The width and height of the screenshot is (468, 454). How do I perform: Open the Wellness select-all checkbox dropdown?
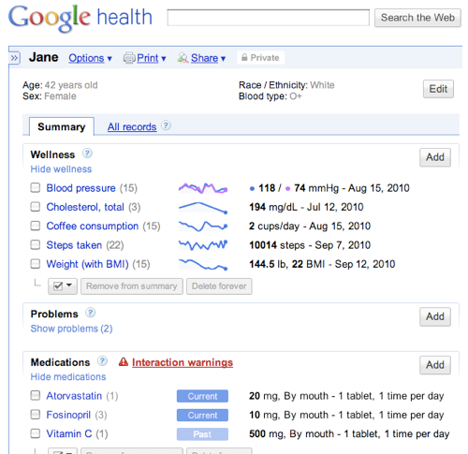coord(63,286)
